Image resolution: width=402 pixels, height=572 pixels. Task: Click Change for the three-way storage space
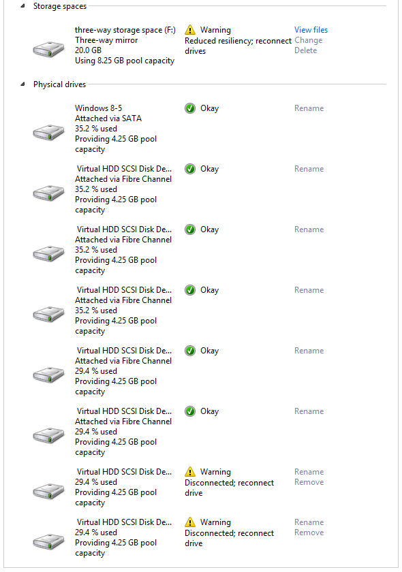tap(309, 40)
